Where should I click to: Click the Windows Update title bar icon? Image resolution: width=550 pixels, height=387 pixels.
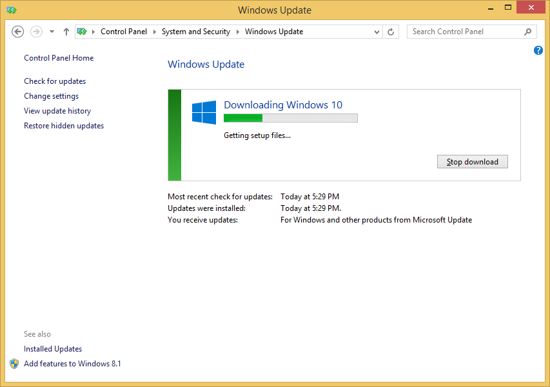12,10
